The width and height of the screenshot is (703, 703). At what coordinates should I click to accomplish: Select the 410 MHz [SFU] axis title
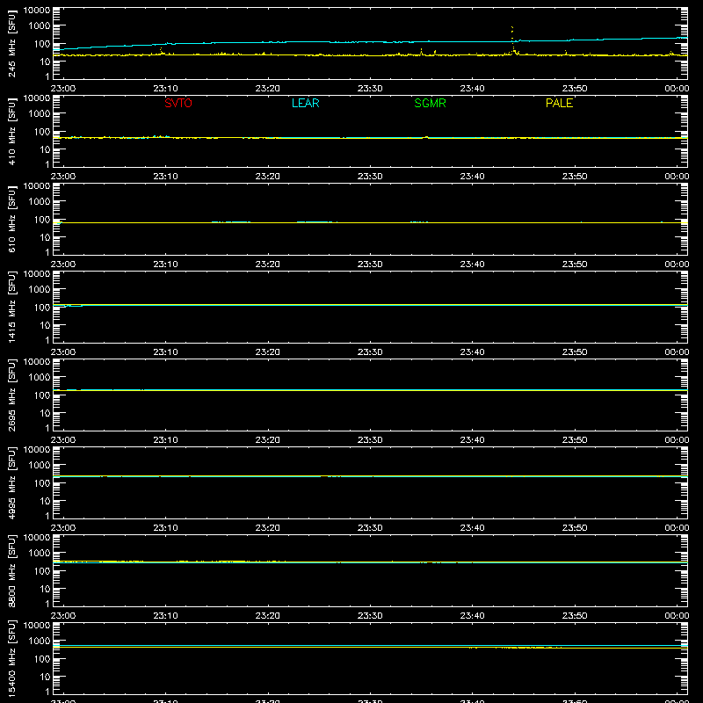[x=11, y=131]
